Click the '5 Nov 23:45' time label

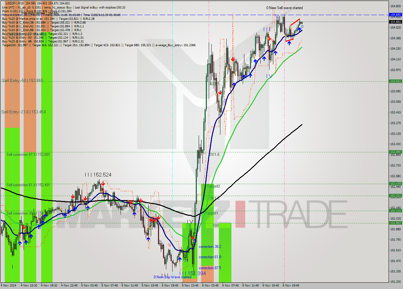click(190, 286)
